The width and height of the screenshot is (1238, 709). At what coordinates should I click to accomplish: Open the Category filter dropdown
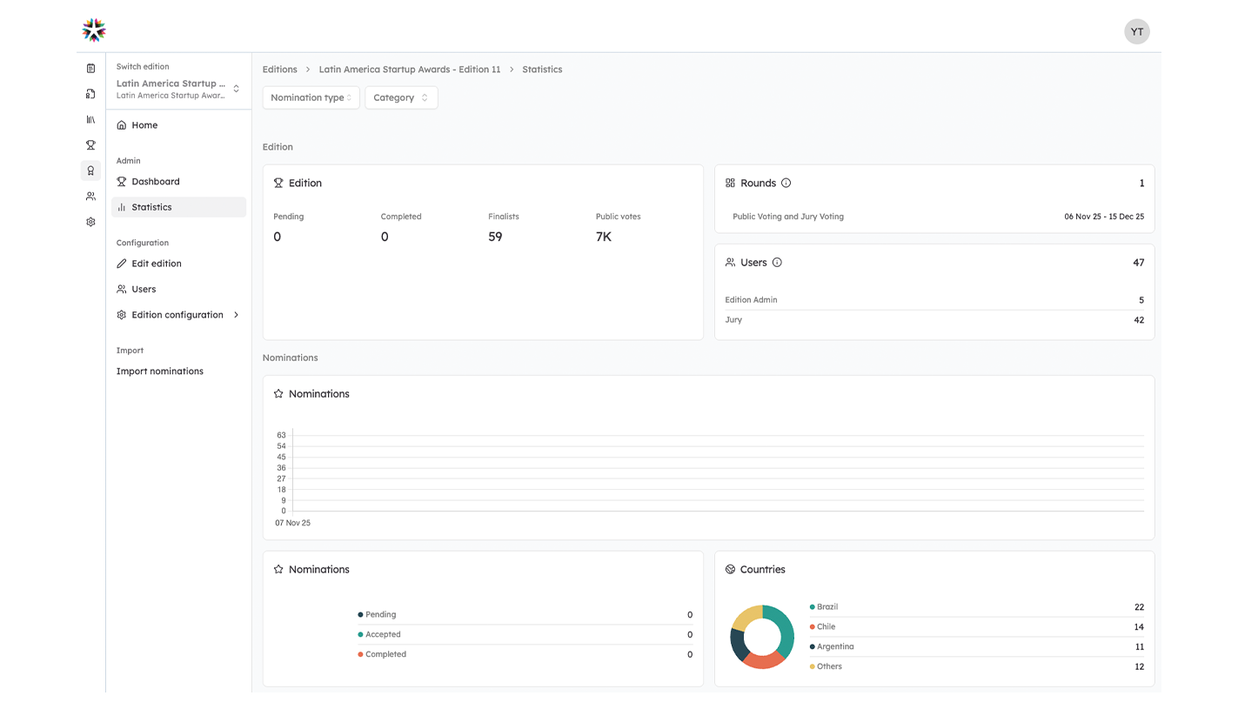(x=401, y=97)
